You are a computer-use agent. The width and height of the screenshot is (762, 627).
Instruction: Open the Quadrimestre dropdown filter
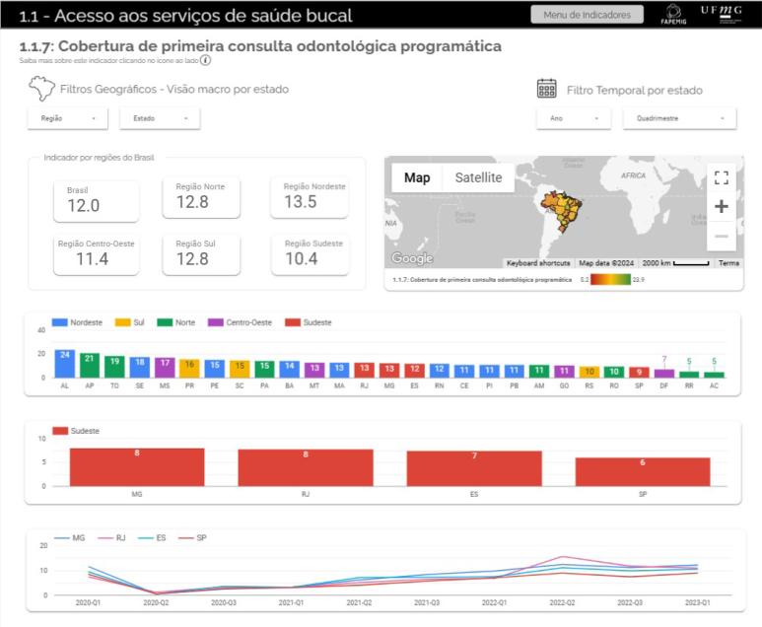[x=679, y=118]
